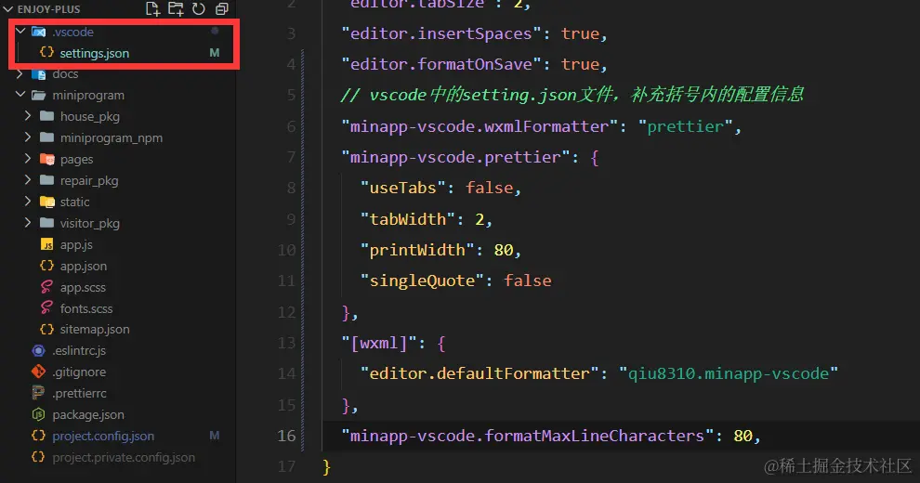The image size is (920, 483).
Task: Click the npm icon beside package.json
Action: [x=38, y=414]
